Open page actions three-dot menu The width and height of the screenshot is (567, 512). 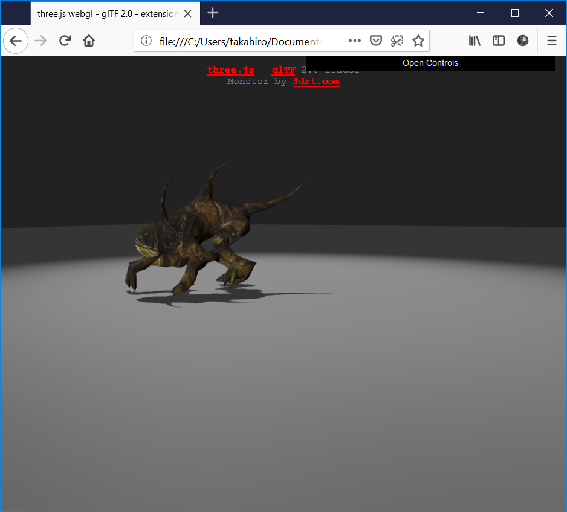pos(355,41)
